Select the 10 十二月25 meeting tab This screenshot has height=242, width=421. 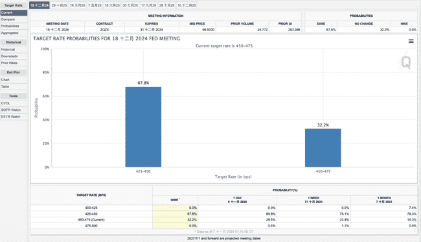(187, 5)
